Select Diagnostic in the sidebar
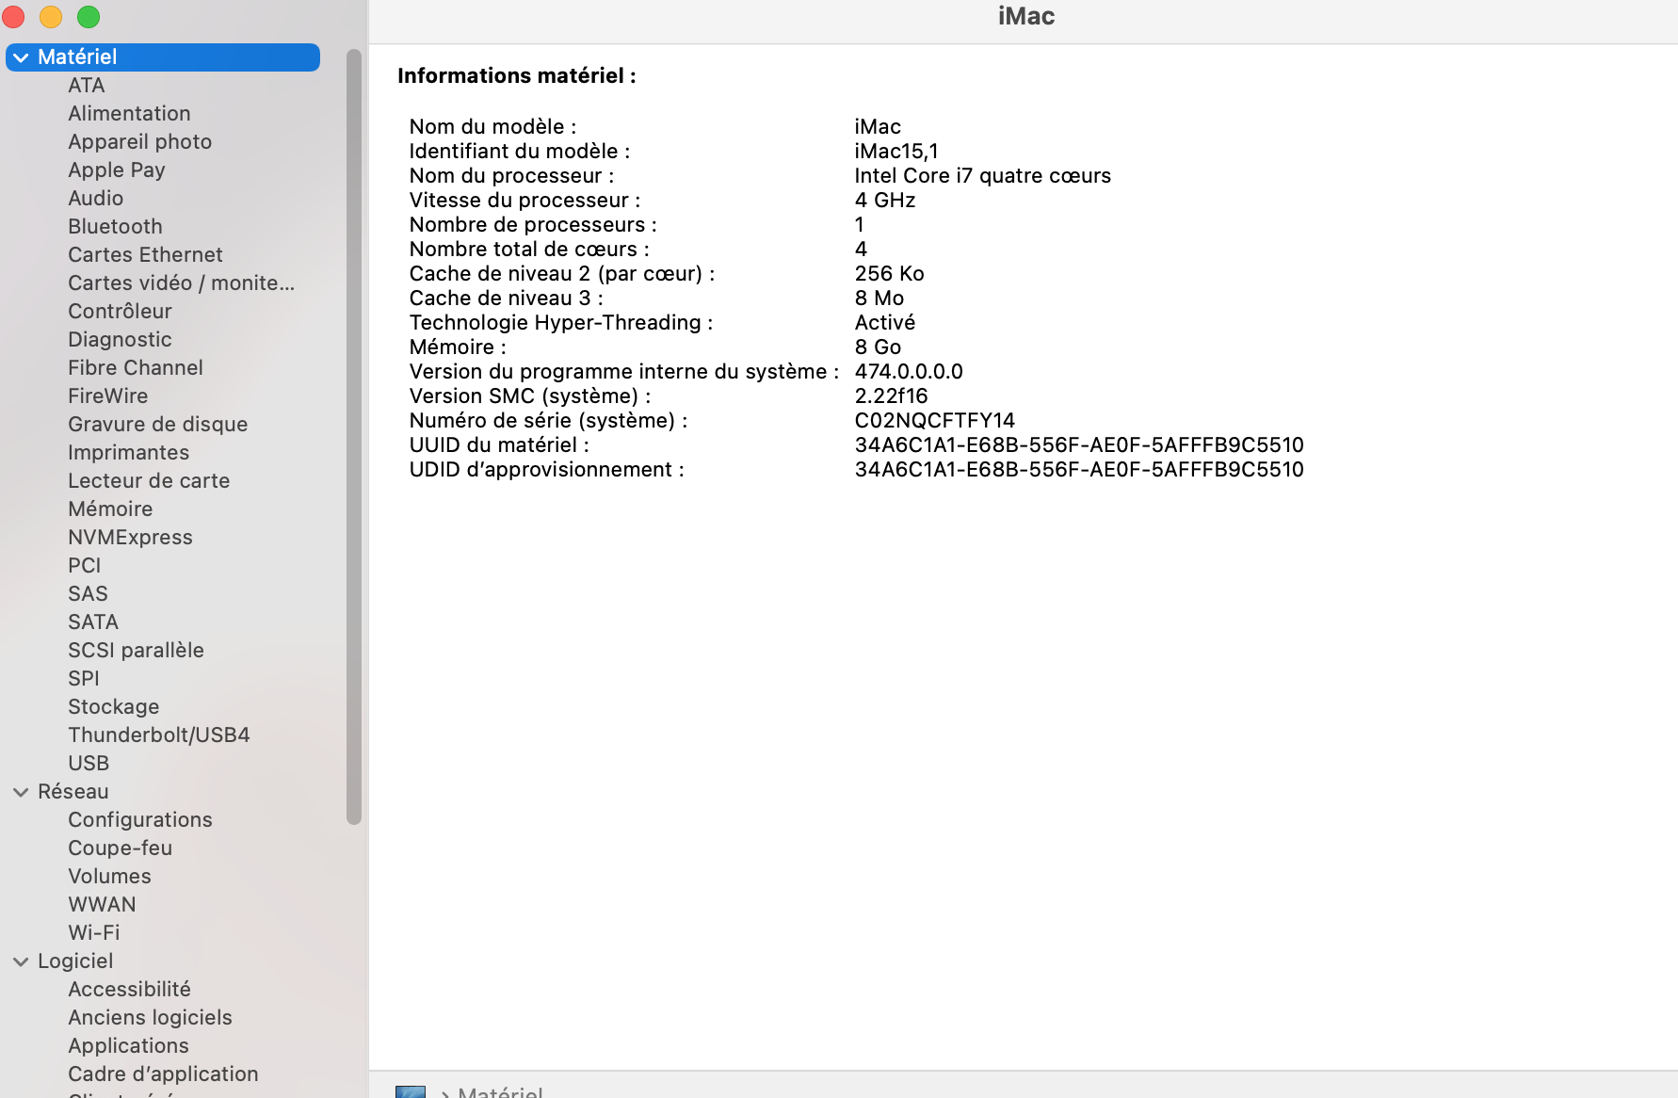 pyautogui.click(x=120, y=340)
